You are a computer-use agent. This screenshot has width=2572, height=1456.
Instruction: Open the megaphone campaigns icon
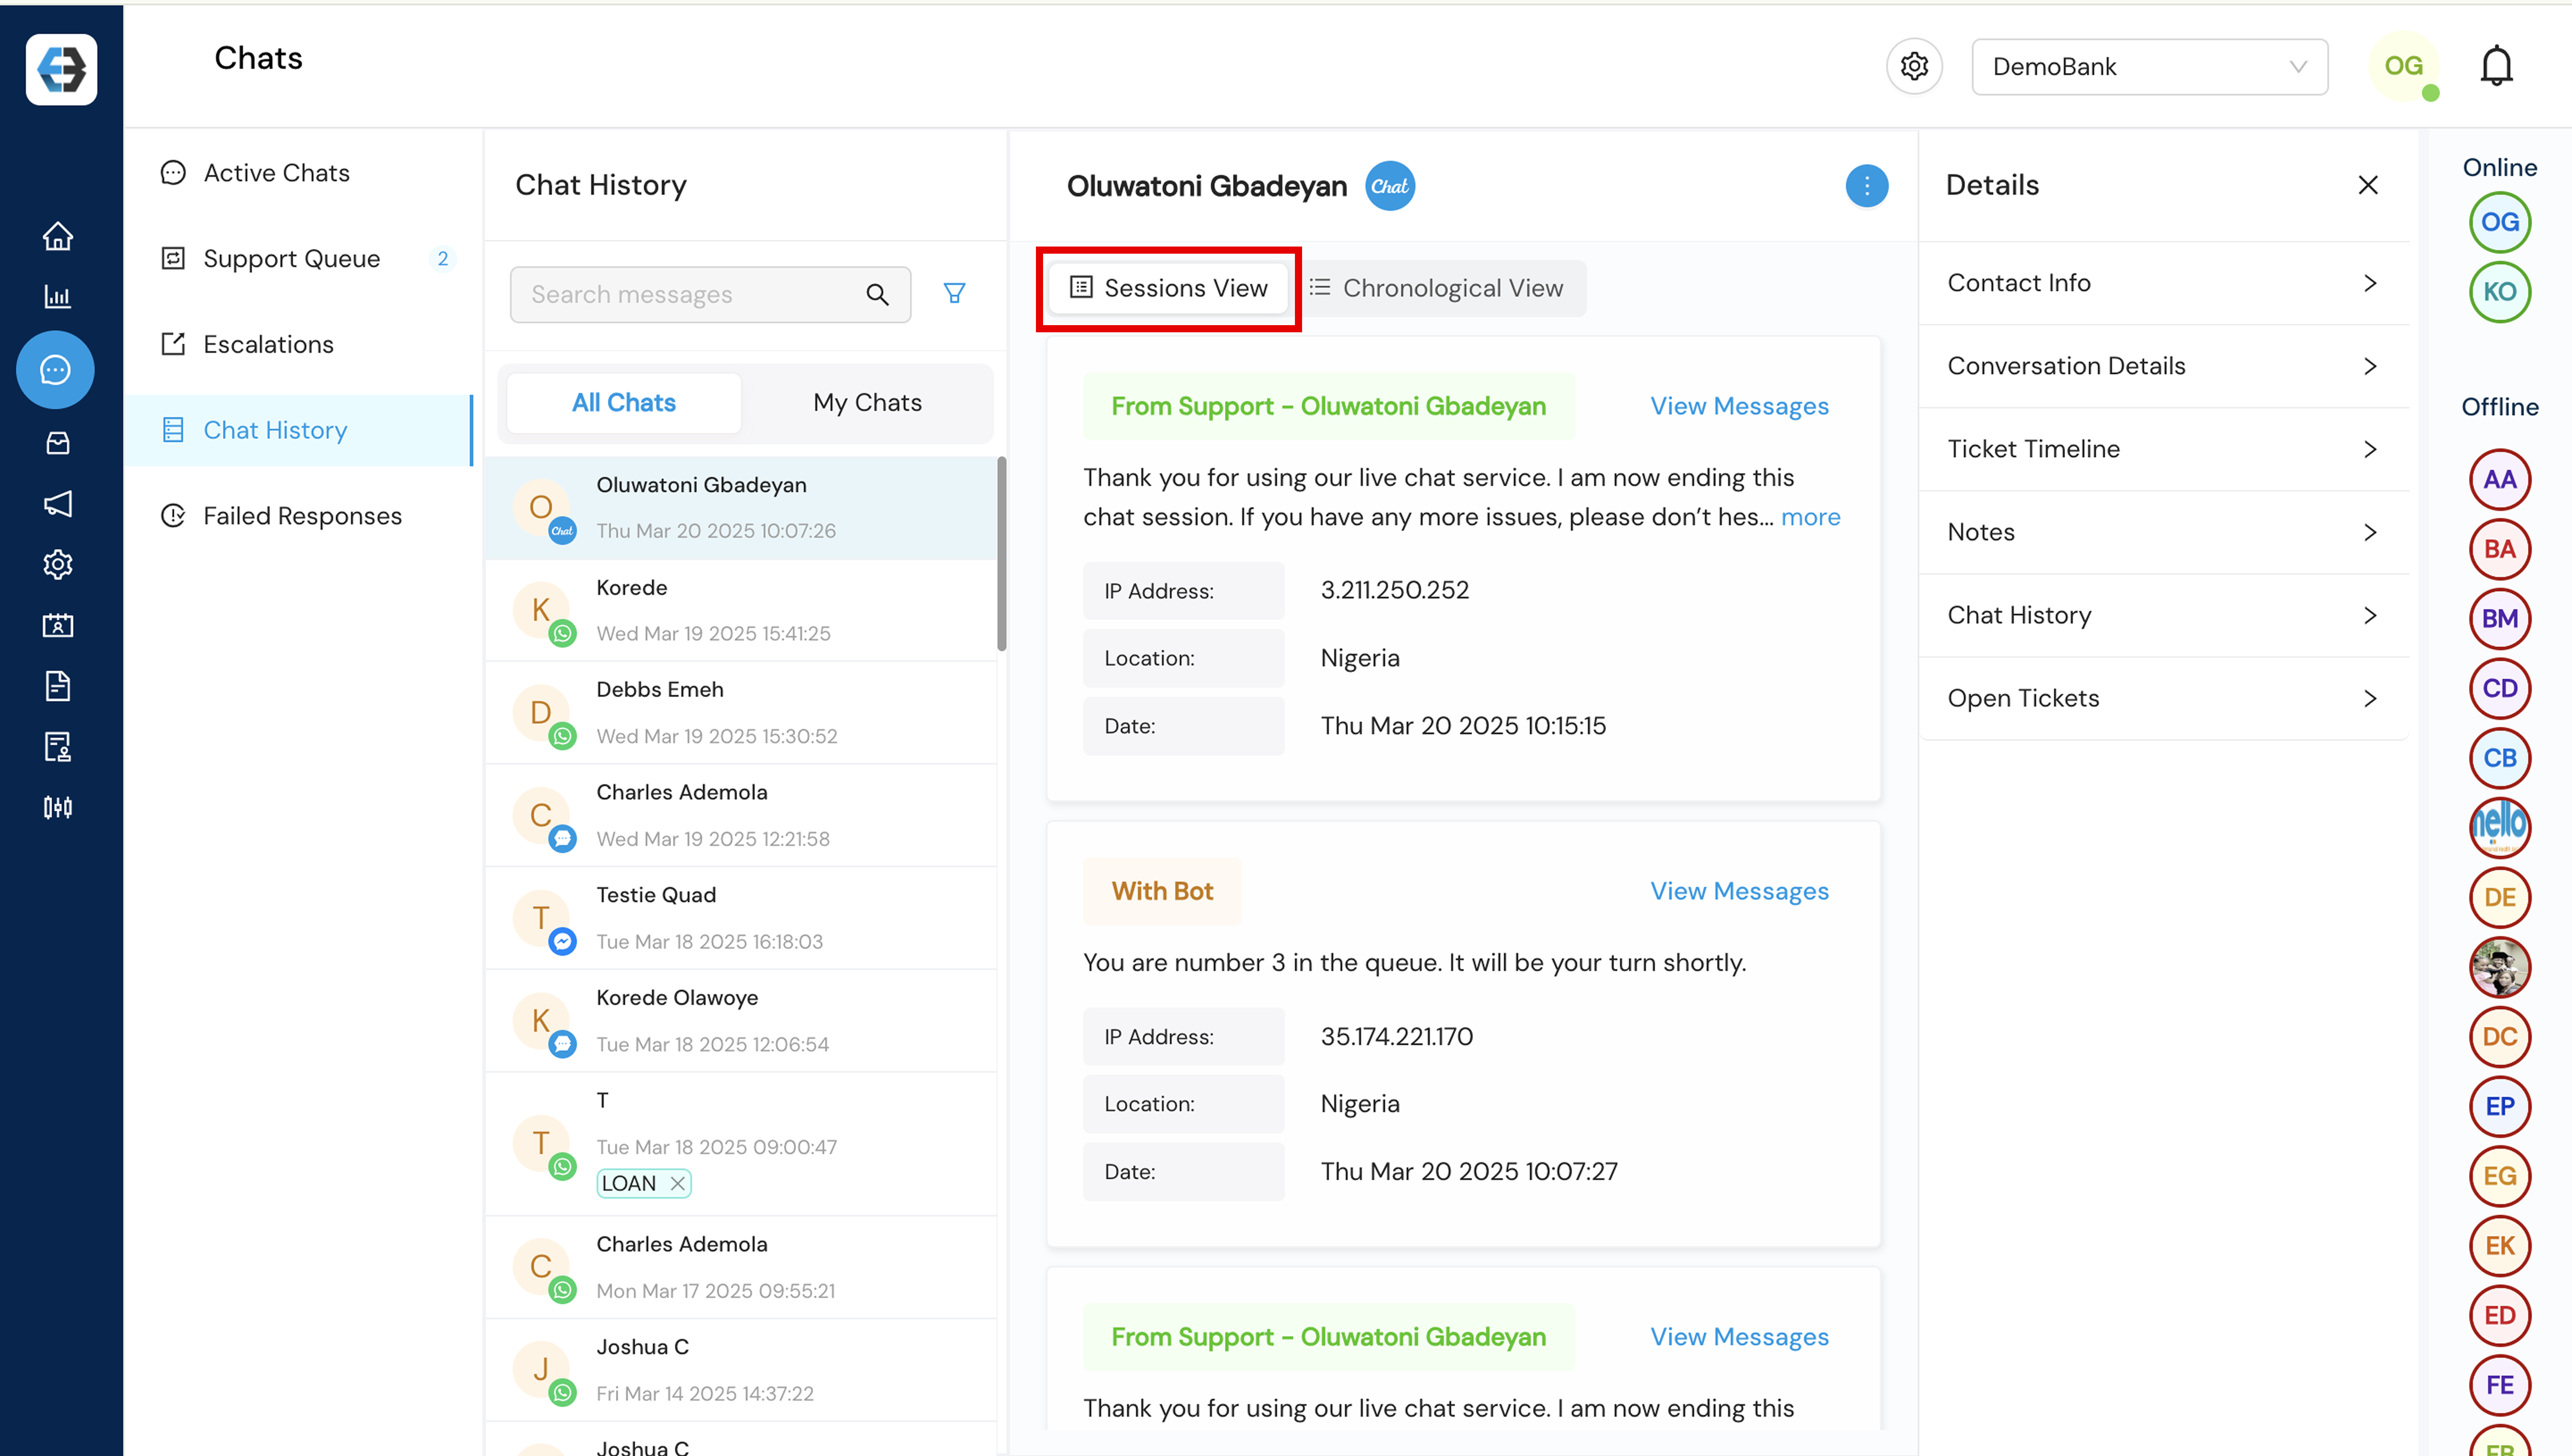(57, 503)
